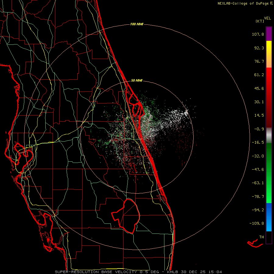
Task: Click the -94.2 velocity scale value
Action: (258, 210)
